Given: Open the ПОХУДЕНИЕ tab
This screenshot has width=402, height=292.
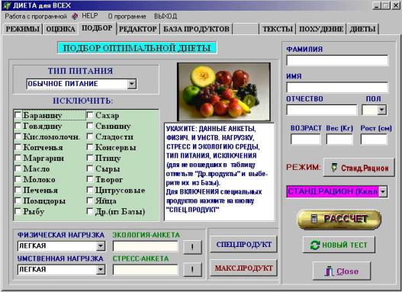Looking at the screenshot, I should (321, 29).
